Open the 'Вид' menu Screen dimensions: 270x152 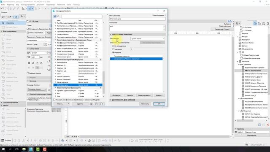tap(17, 5)
